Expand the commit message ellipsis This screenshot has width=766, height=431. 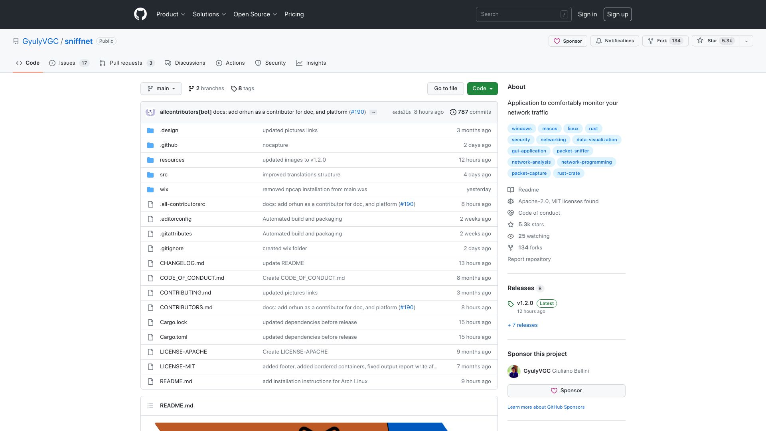pyautogui.click(x=373, y=112)
